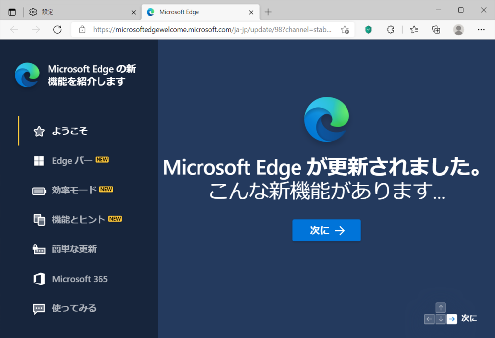Open the tab search panel at top left
This screenshot has height=338, width=495.
[12, 12]
